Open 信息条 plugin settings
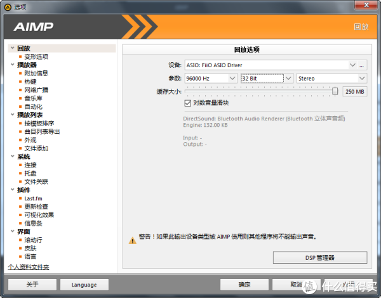This screenshot has height=298, width=381. (33, 223)
